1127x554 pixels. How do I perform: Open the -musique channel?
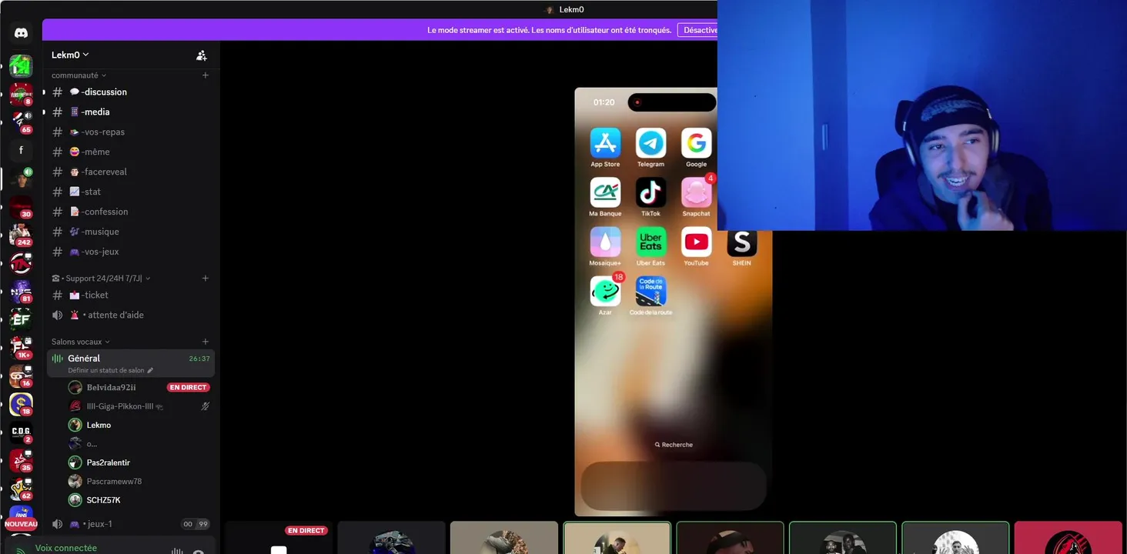click(131, 232)
